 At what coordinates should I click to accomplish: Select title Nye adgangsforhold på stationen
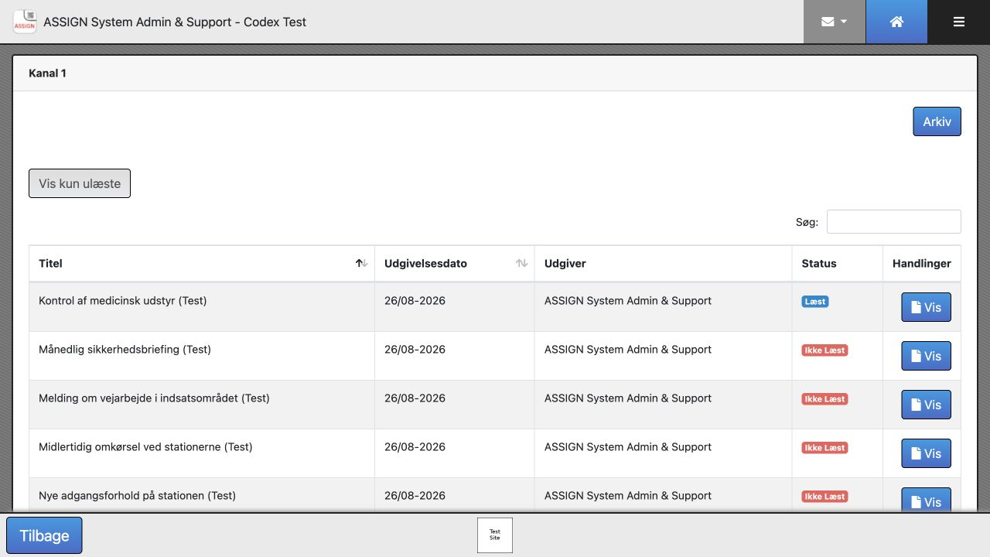[137, 496]
